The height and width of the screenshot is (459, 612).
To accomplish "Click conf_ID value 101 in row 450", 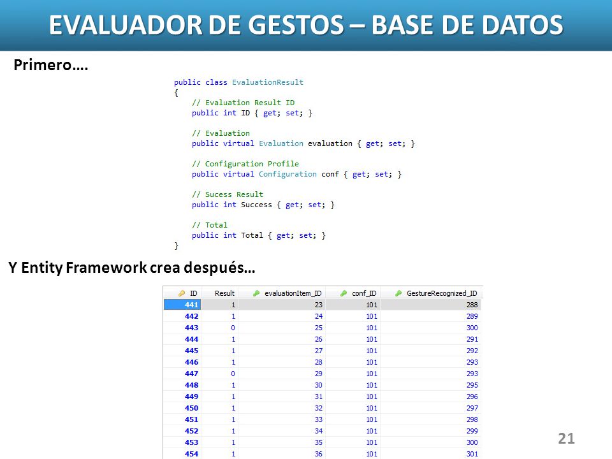I will tap(372, 408).
